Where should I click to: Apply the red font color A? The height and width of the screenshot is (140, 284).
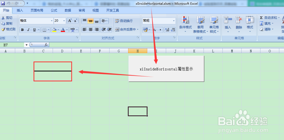point(63,30)
